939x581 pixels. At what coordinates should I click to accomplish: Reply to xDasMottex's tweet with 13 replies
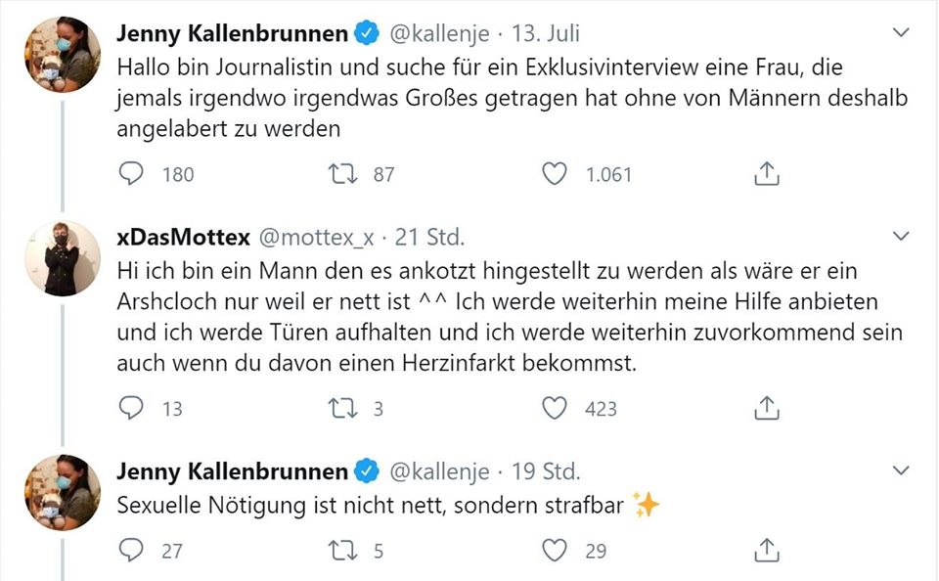tap(131, 408)
